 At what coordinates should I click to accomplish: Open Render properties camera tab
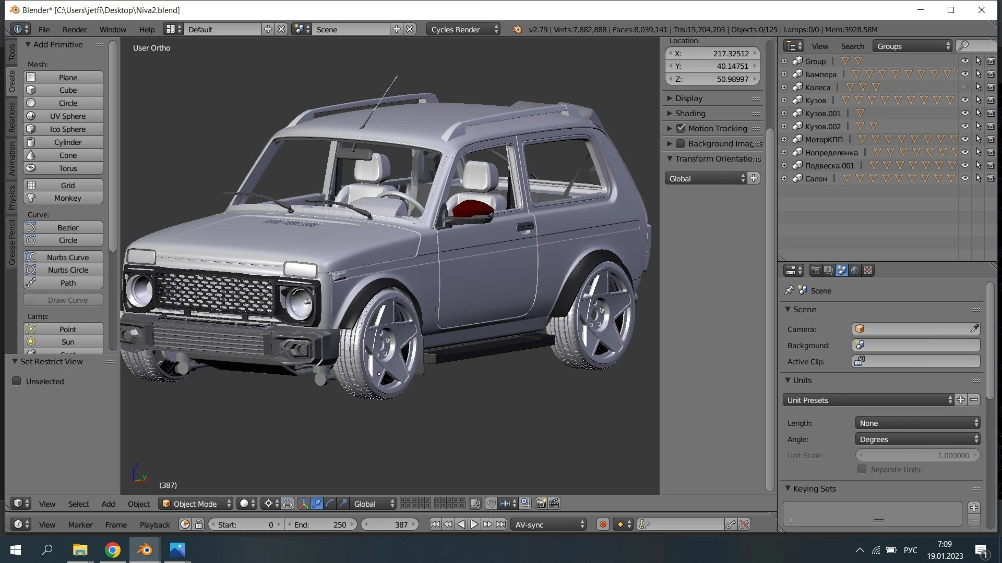click(x=815, y=270)
